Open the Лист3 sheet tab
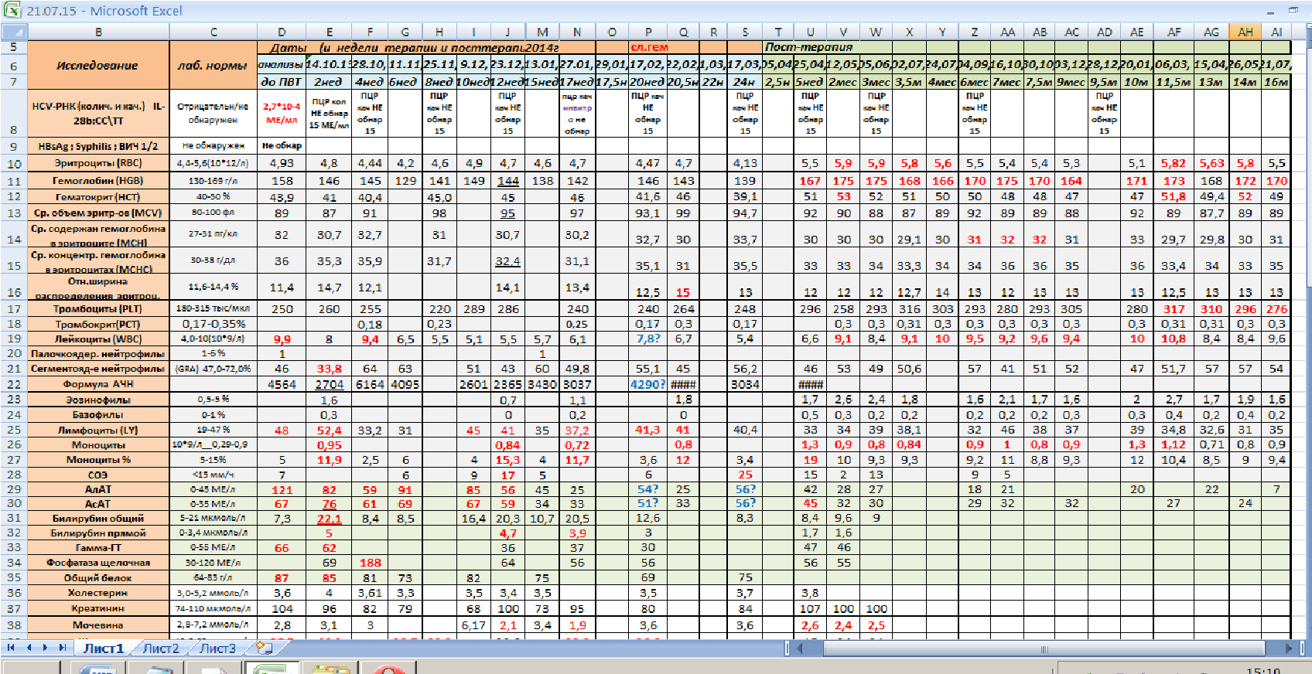Image resolution: width=1312 pixels, height=674 pixels. pyautogui.click(x=217, y=648)
